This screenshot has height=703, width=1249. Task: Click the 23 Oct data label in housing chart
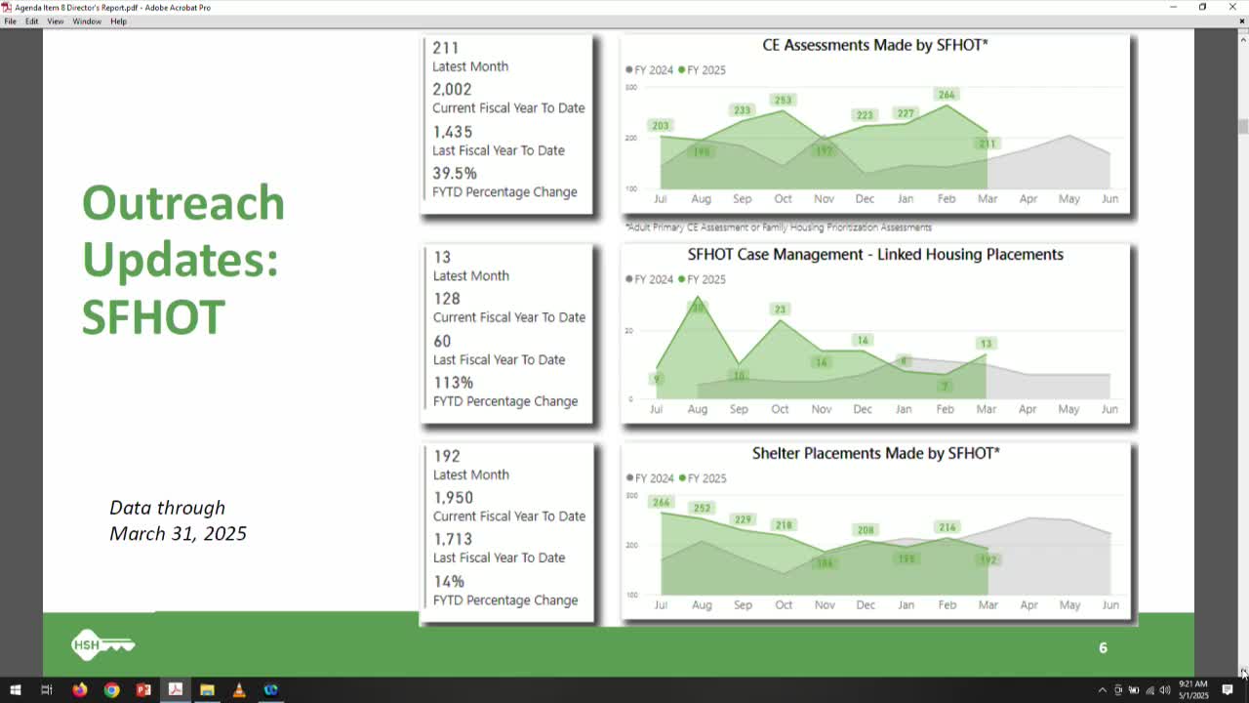pyautogui.click(x=780, y=310)
